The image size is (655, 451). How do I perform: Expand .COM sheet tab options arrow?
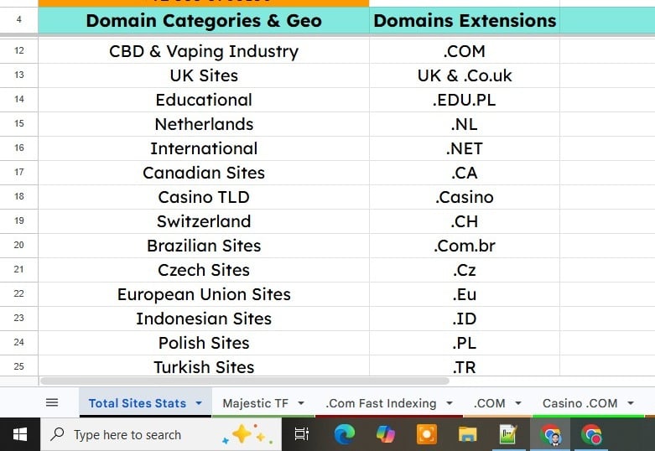pos(518,403)
